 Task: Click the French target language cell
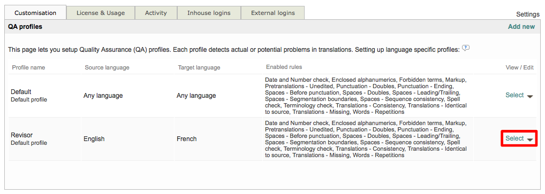187,139
